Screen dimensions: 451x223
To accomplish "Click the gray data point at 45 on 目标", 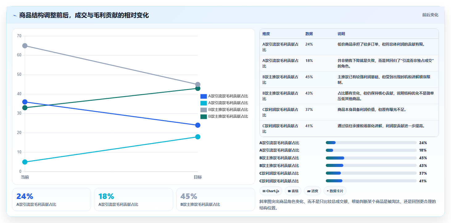I will coord(198,84).
